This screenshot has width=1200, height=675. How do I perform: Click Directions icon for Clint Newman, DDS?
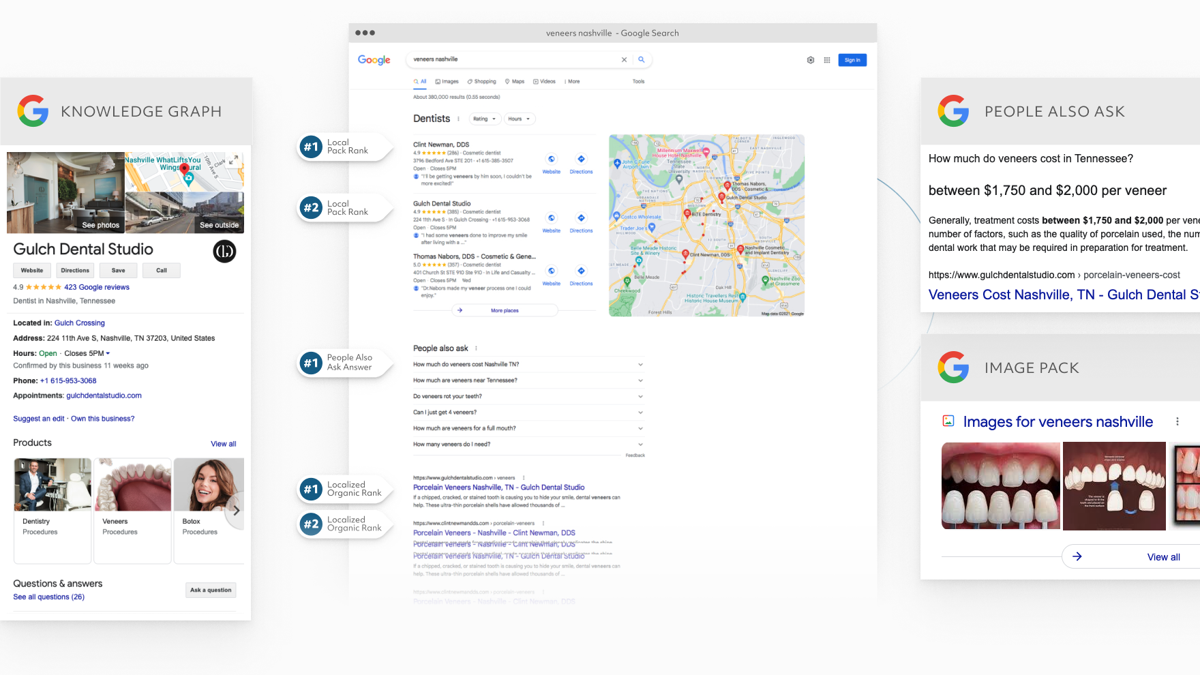pyautogui.click(x=581, y=159)
